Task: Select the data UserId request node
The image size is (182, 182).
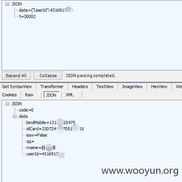Action: 46,10
